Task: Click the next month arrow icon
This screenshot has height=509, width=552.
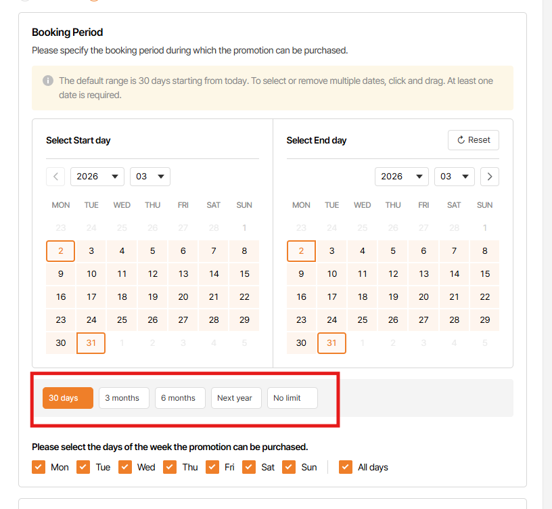Action: pyautogui.click(x=490, y=177)
